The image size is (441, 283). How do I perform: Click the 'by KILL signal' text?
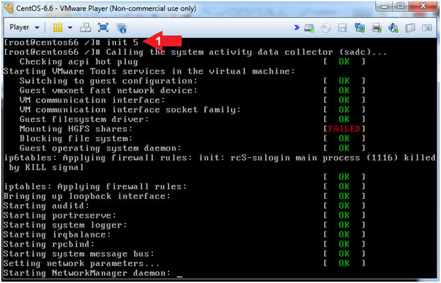click(x=46, y=168)
